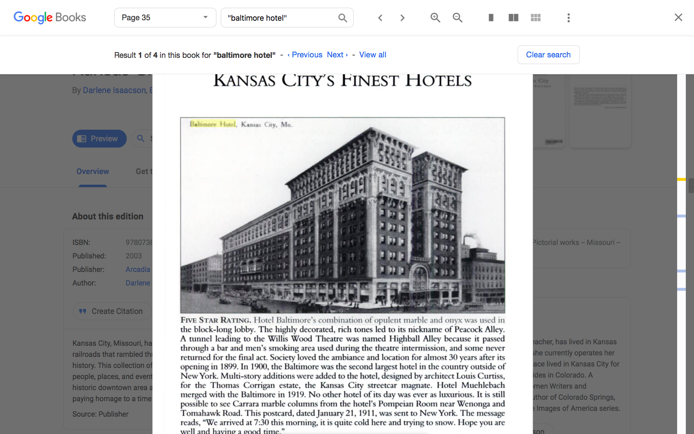Screen dimensions: 694x434
Task: Close the book viewer with X
Action: 678,17
